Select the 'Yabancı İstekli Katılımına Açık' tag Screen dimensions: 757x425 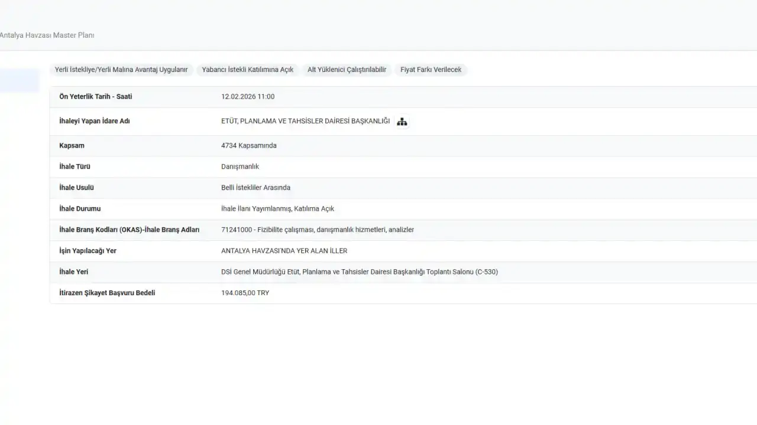click(x=248, y=70)
